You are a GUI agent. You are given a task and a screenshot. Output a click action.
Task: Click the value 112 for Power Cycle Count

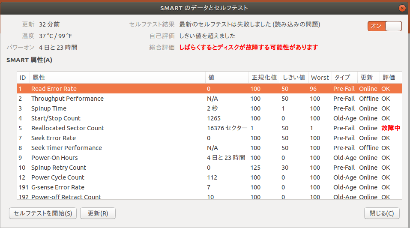point(212,177)
